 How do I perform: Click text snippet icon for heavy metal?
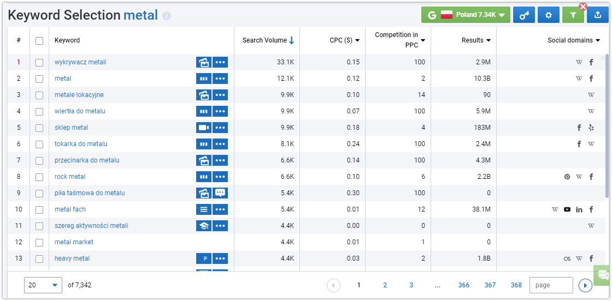pos(204,258)
